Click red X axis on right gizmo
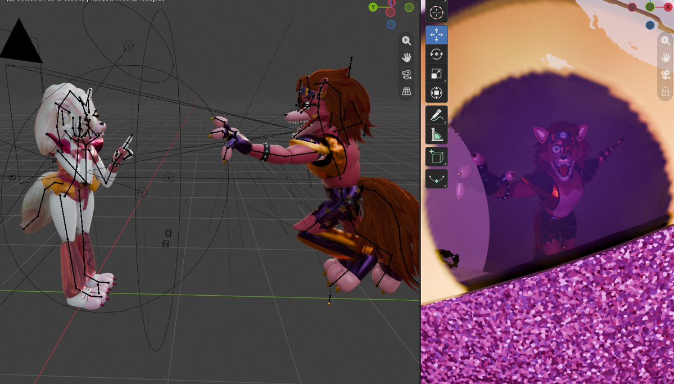 coord(668,7)
